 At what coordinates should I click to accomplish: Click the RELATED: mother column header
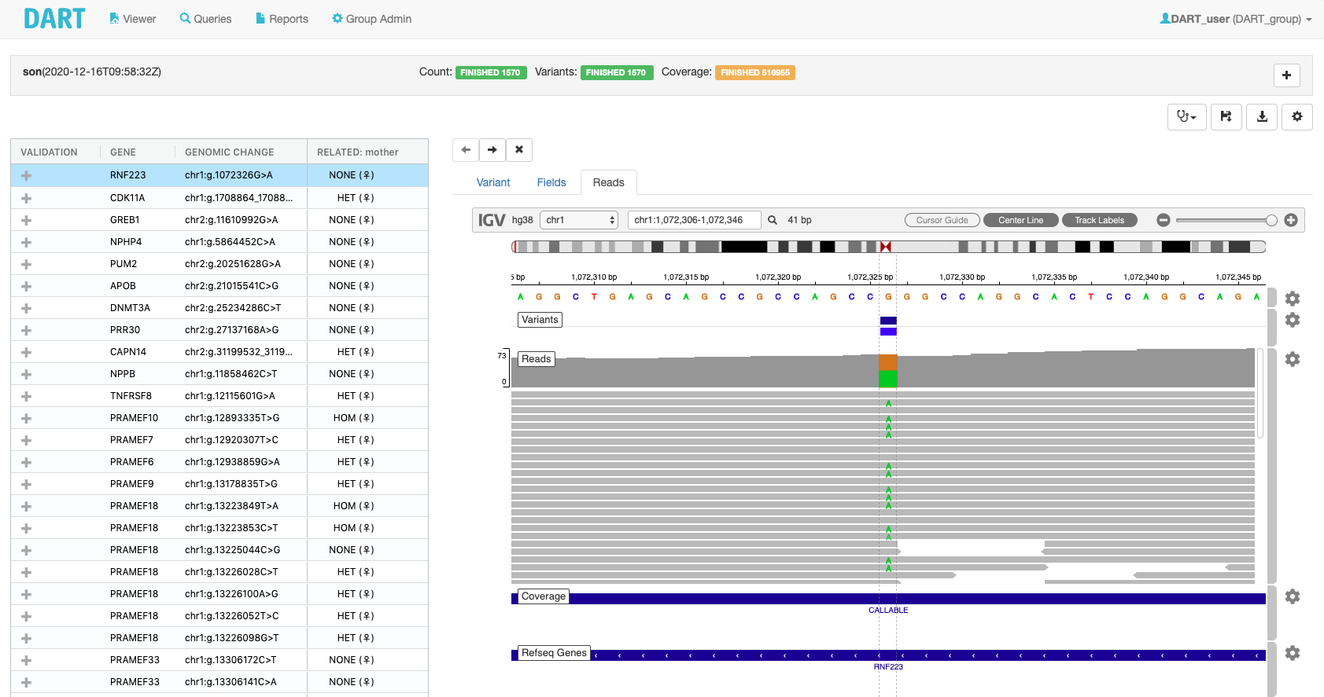coord(358,152)
